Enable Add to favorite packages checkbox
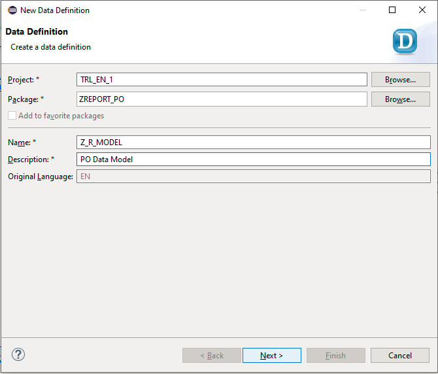The image size is (438, 374). 12,116
